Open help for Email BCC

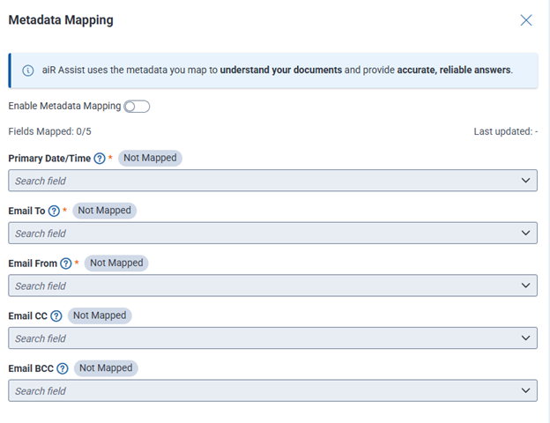tap(63, 368)
